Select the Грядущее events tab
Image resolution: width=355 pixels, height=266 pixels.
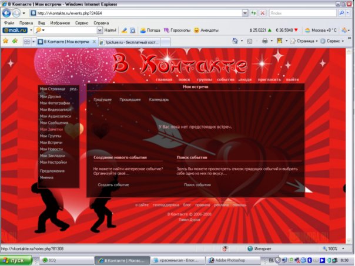[x=102, y=99]
